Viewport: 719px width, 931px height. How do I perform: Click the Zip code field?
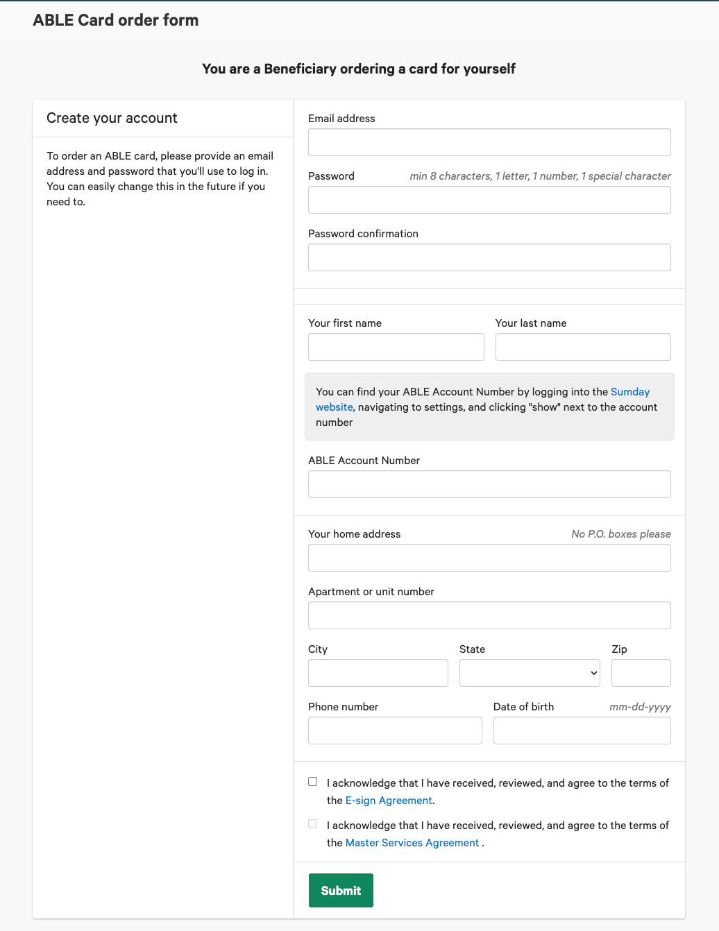(641, 673)
